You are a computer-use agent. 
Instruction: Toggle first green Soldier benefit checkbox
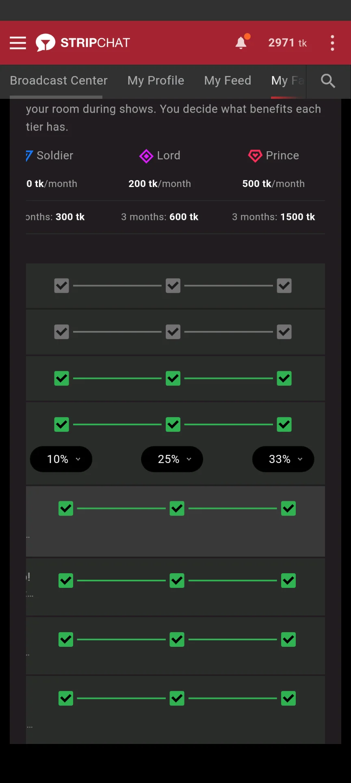pos(62,378)
